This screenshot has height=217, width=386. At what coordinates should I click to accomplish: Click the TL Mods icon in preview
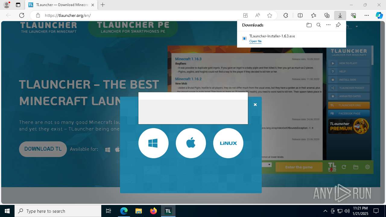332,167
